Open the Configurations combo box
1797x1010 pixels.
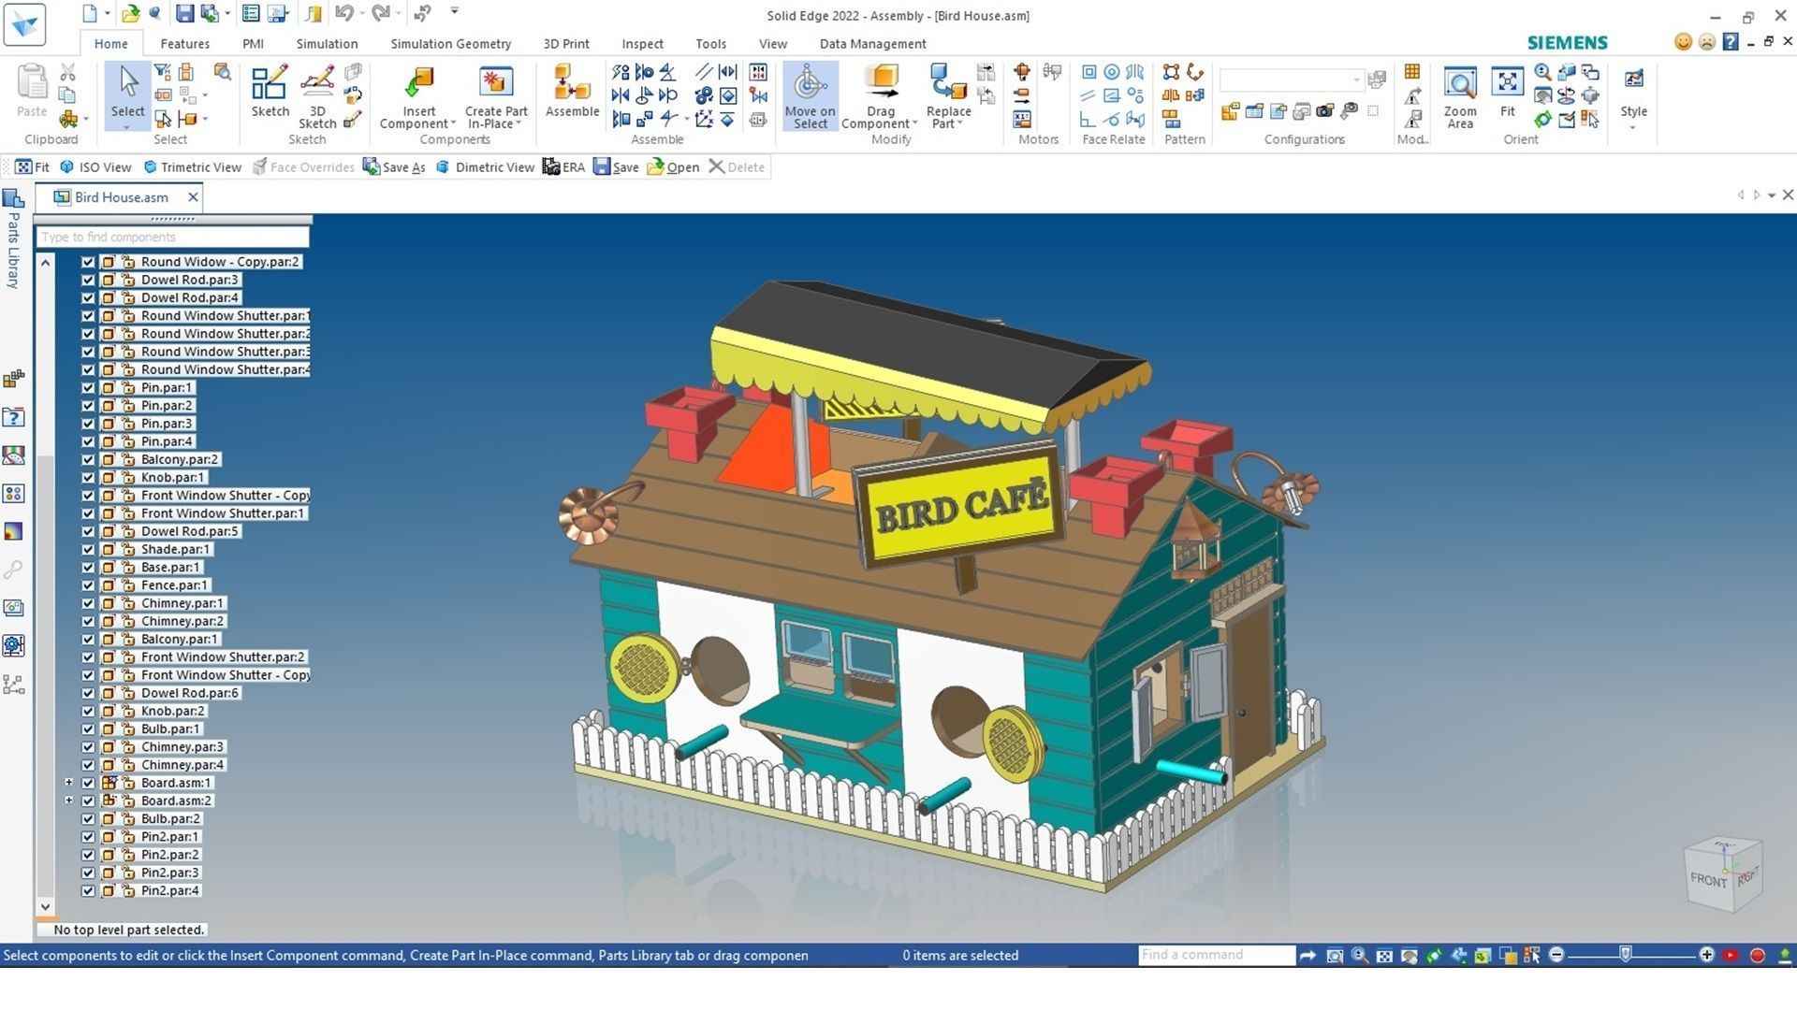coord(1292,79)
